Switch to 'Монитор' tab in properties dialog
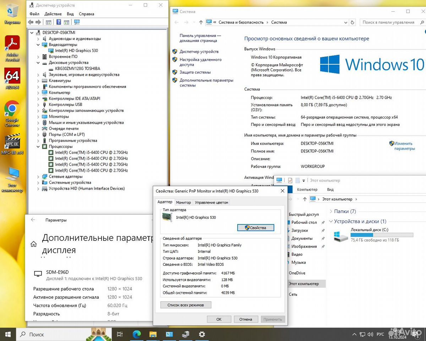The width and height of the screenshot is (426, 341). tap(184, 202)
